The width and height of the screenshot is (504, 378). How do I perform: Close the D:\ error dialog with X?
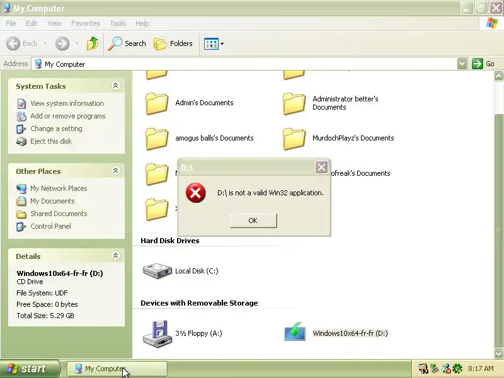tap(321, 167)
